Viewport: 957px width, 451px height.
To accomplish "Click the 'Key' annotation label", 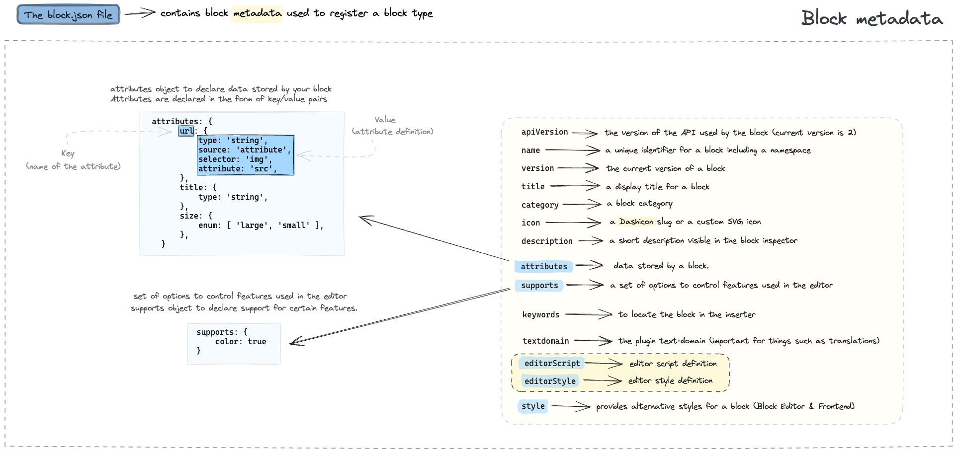I will tap(68, 153).
